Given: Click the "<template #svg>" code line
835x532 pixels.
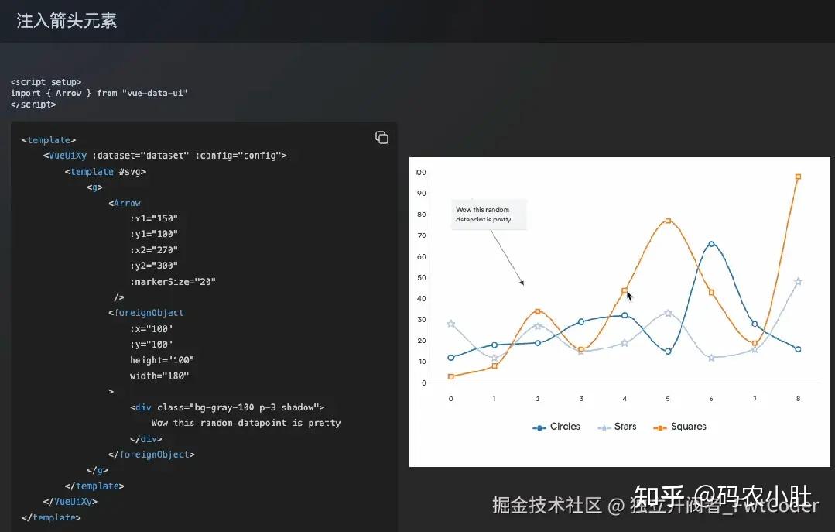Looking at the screenshot, I should pos(105,172).
